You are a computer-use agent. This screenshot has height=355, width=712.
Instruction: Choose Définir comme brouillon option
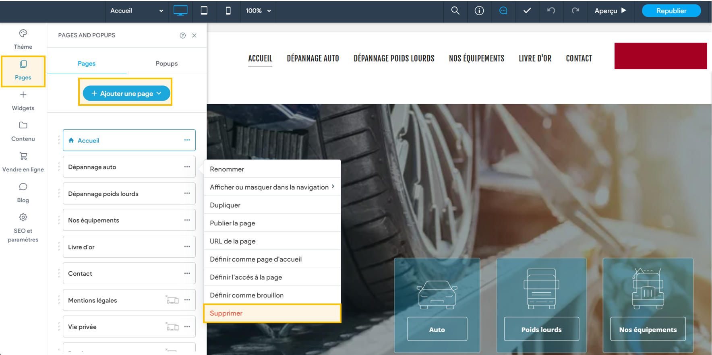click(272, 295)
